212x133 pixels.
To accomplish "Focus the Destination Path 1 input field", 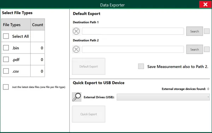I will (133, 31).
